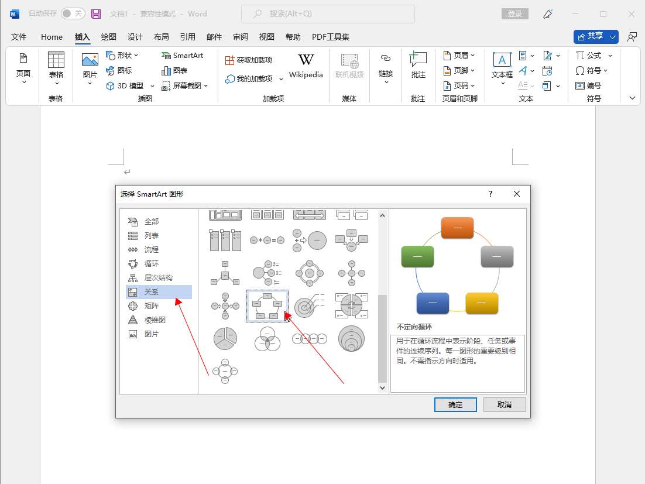Open the 页脚 footer menu
The width and height of the screenshot is (645, 484).
click(459, 70)
